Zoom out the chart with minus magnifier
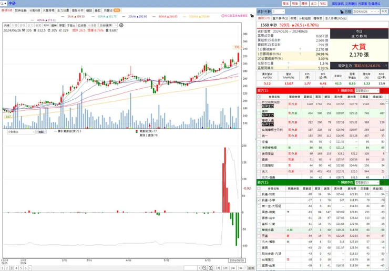Screen dimensions: 389x271 click(204, 268)
